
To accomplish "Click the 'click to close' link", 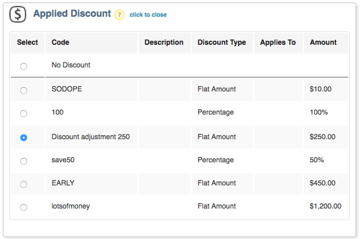I will coord(148,15).
